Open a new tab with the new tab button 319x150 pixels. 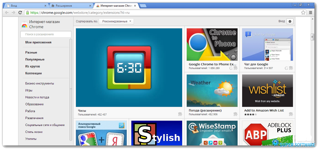143,6
